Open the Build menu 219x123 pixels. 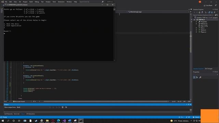coord(31,2)
